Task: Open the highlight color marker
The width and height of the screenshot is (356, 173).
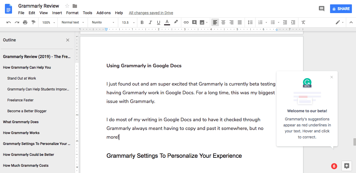Action: tap(176, 22)
